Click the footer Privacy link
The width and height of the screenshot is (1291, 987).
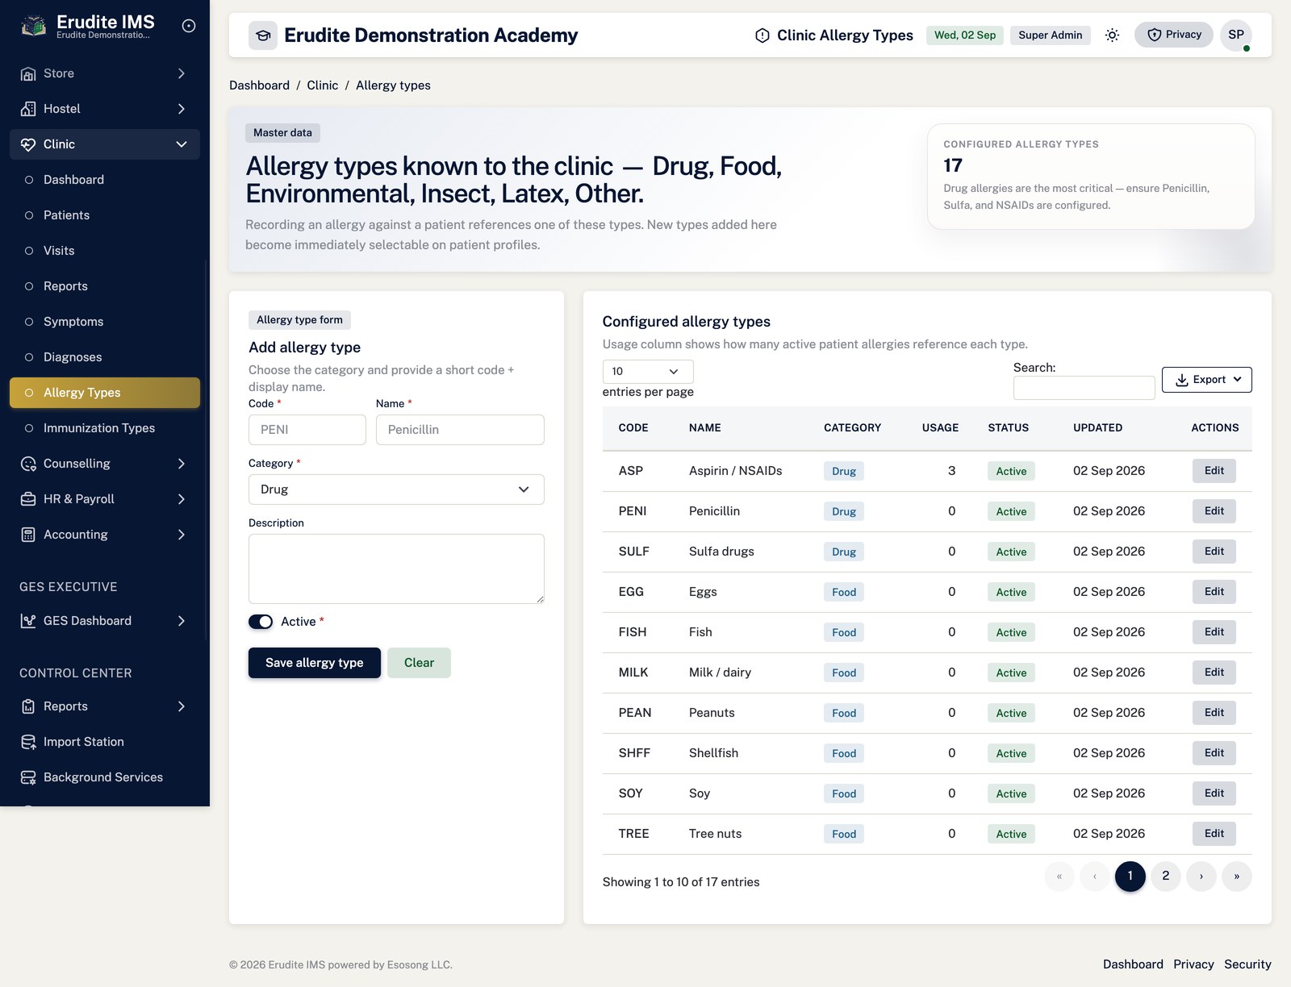[1193, 964]
